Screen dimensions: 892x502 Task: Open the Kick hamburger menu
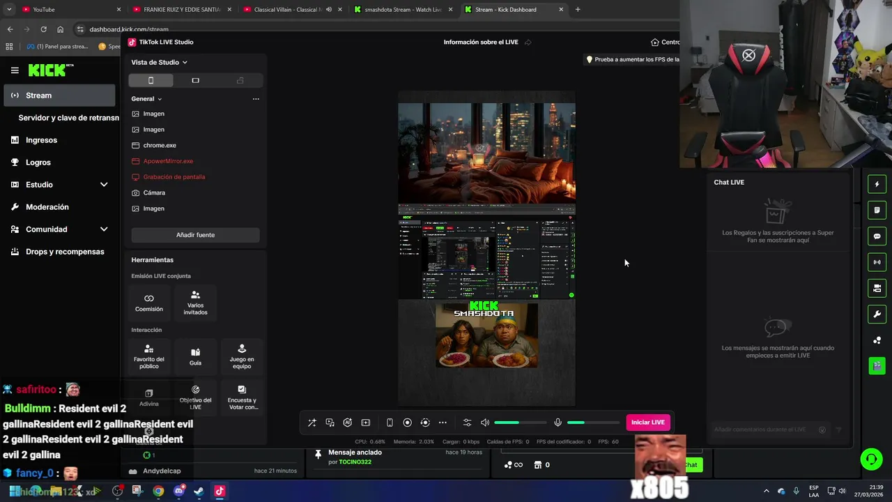coord(15,70)
